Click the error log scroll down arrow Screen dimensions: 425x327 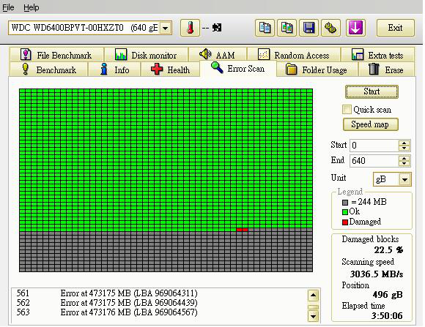[x=313, y=316]
